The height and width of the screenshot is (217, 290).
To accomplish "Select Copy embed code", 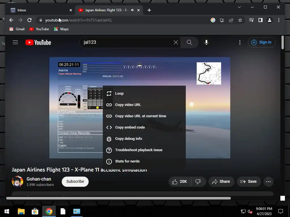I will coord(144,127).
